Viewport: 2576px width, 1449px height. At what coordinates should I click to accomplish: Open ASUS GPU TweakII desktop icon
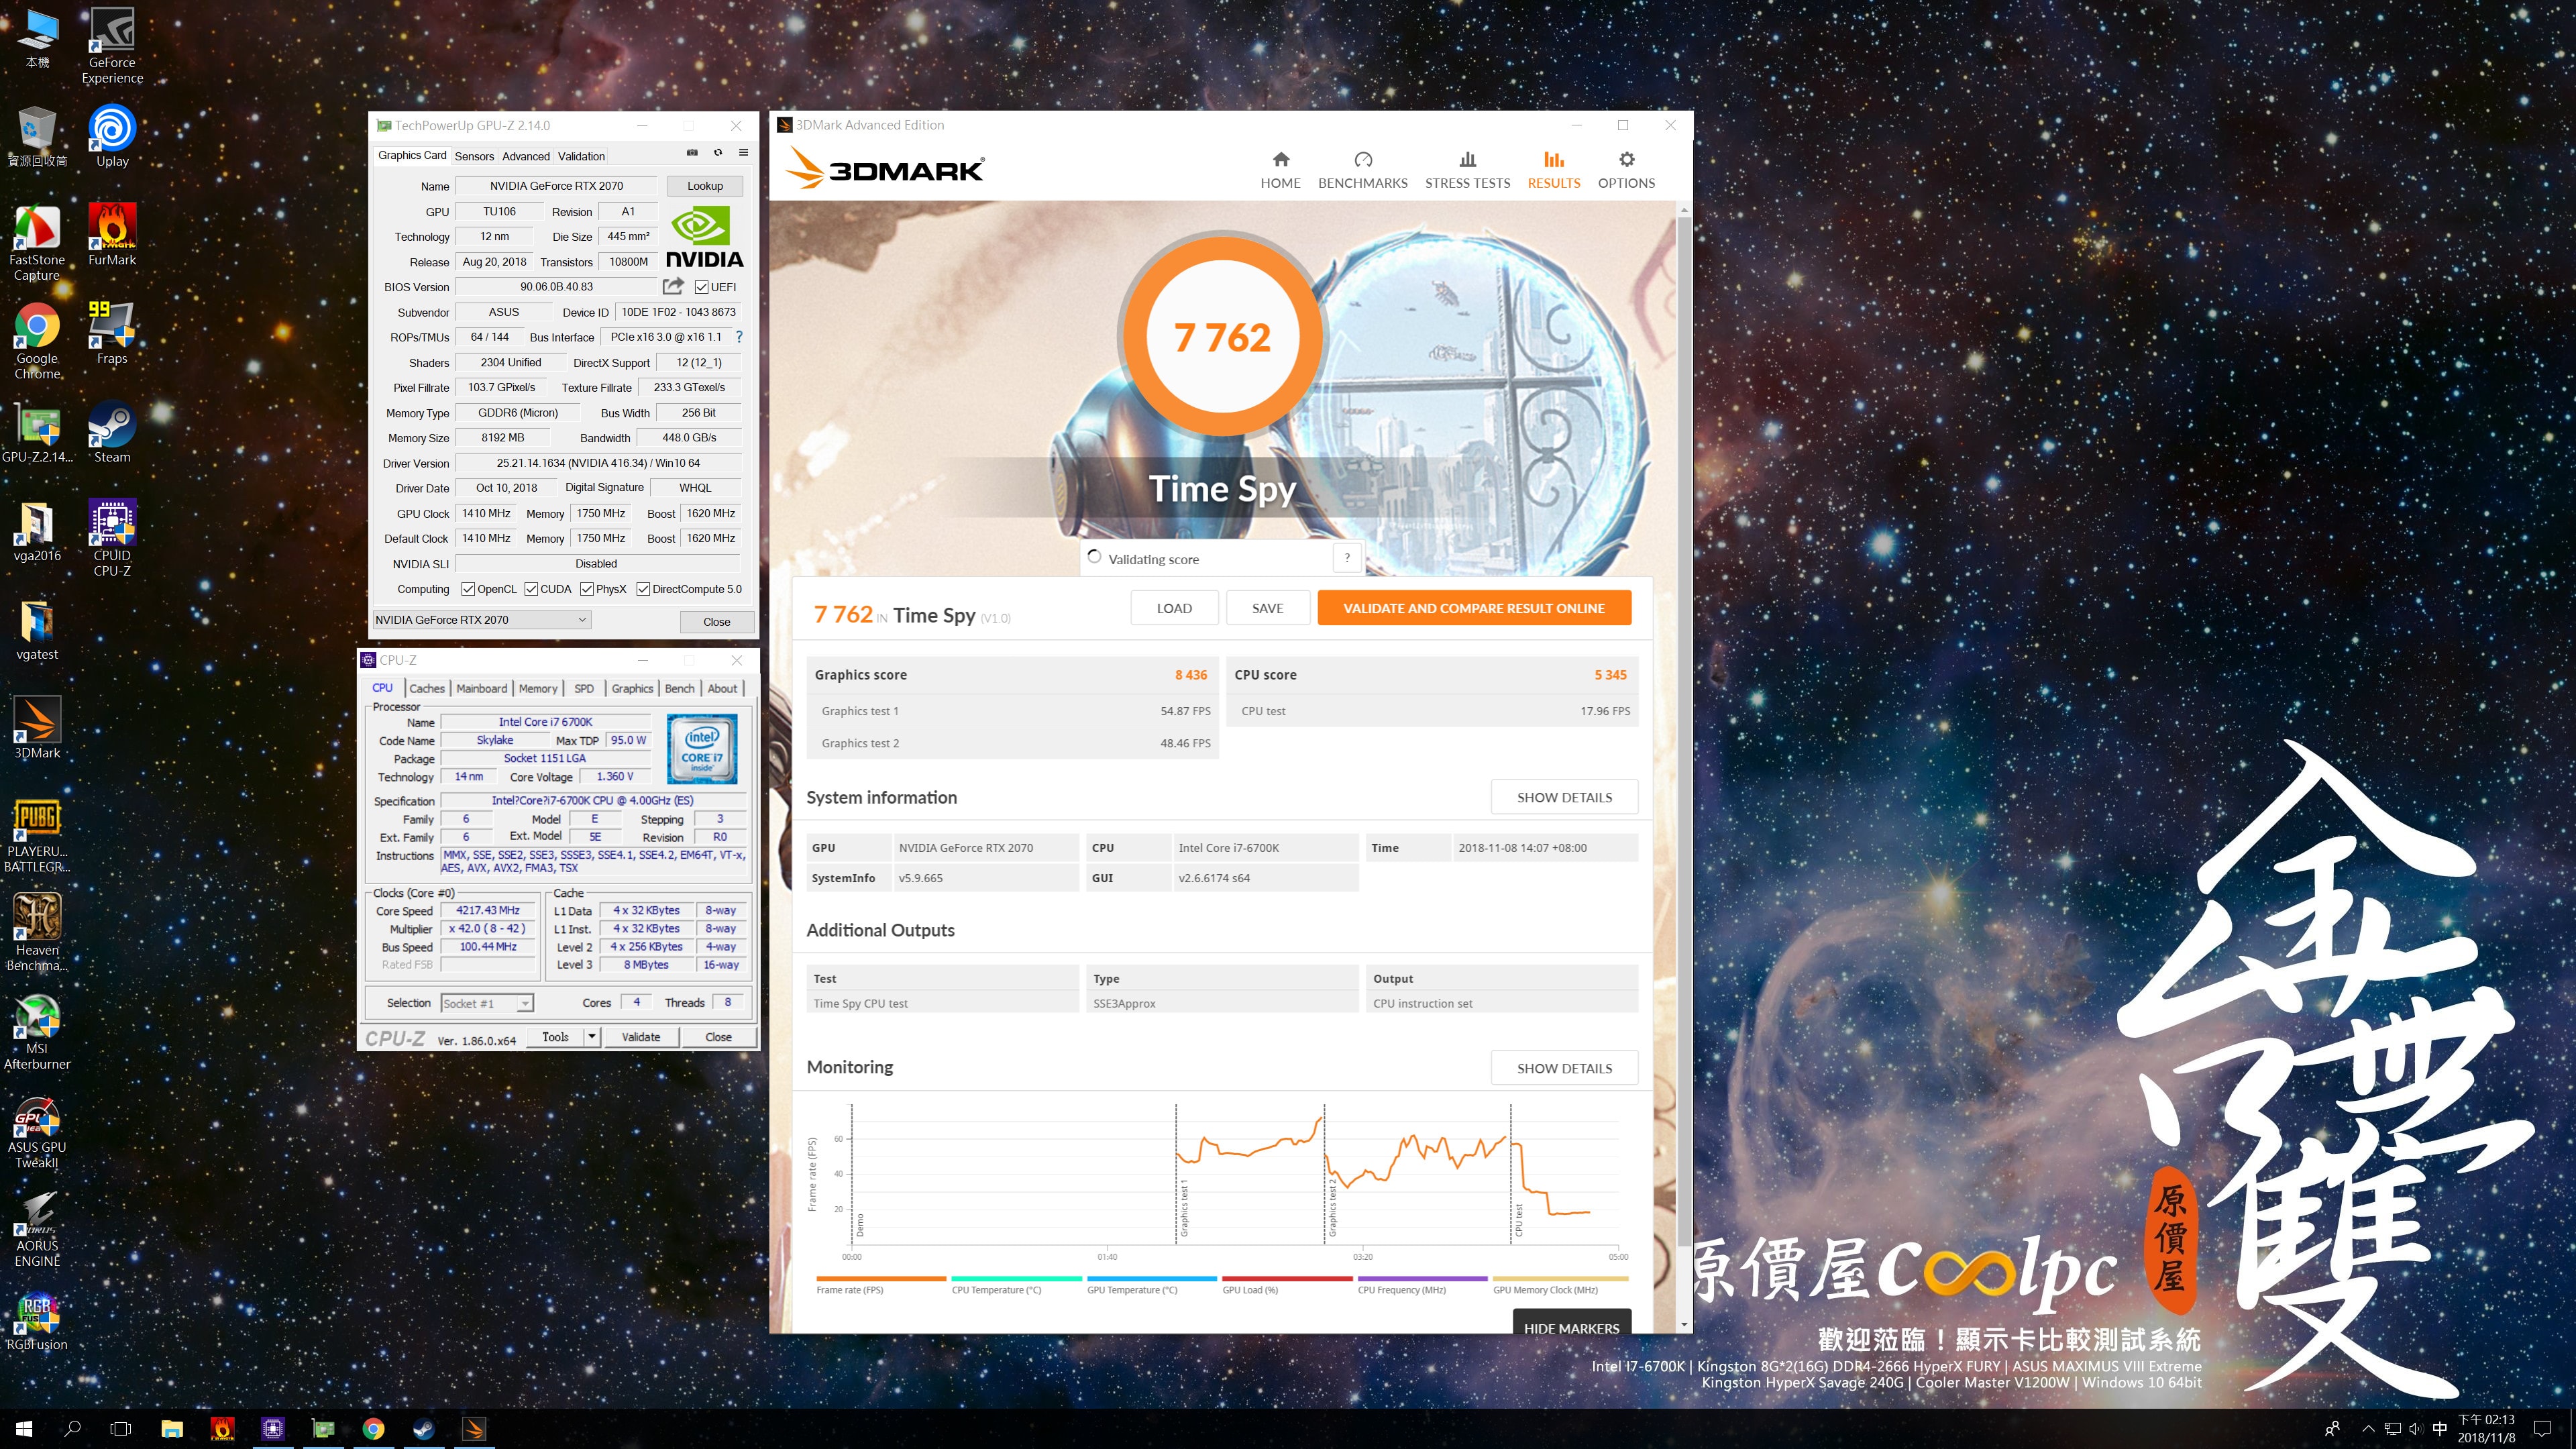pyautogui.click(x=37, y=1131)
